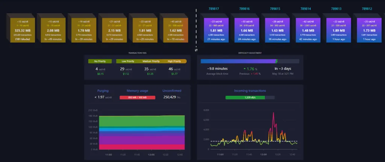Click the swap arrows icon below the divider
Viewport: 385px width, 162px height.
click(x=196, y=50)
